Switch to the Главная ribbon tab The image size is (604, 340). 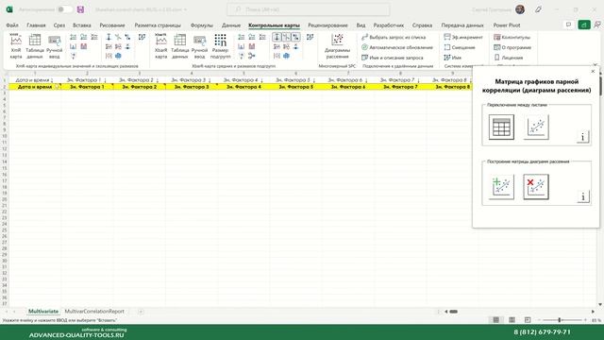pos(36,25)
